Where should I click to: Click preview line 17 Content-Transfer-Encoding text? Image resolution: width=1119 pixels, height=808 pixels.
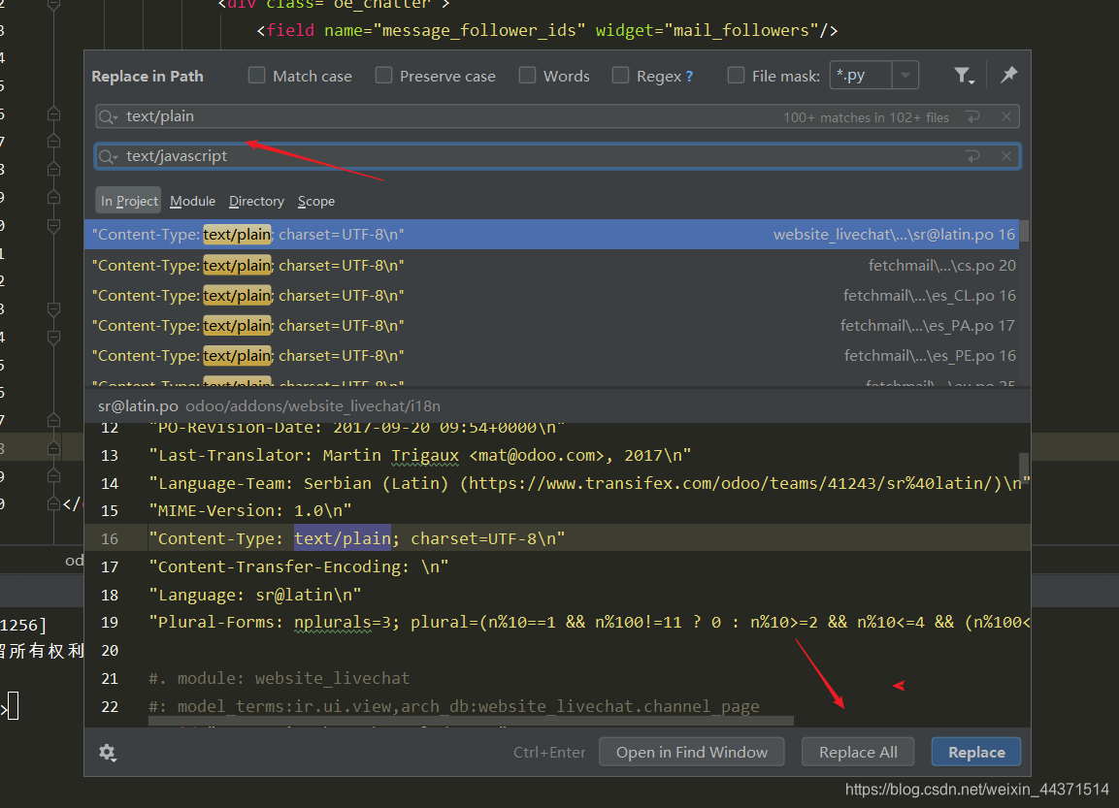(299, 566)
